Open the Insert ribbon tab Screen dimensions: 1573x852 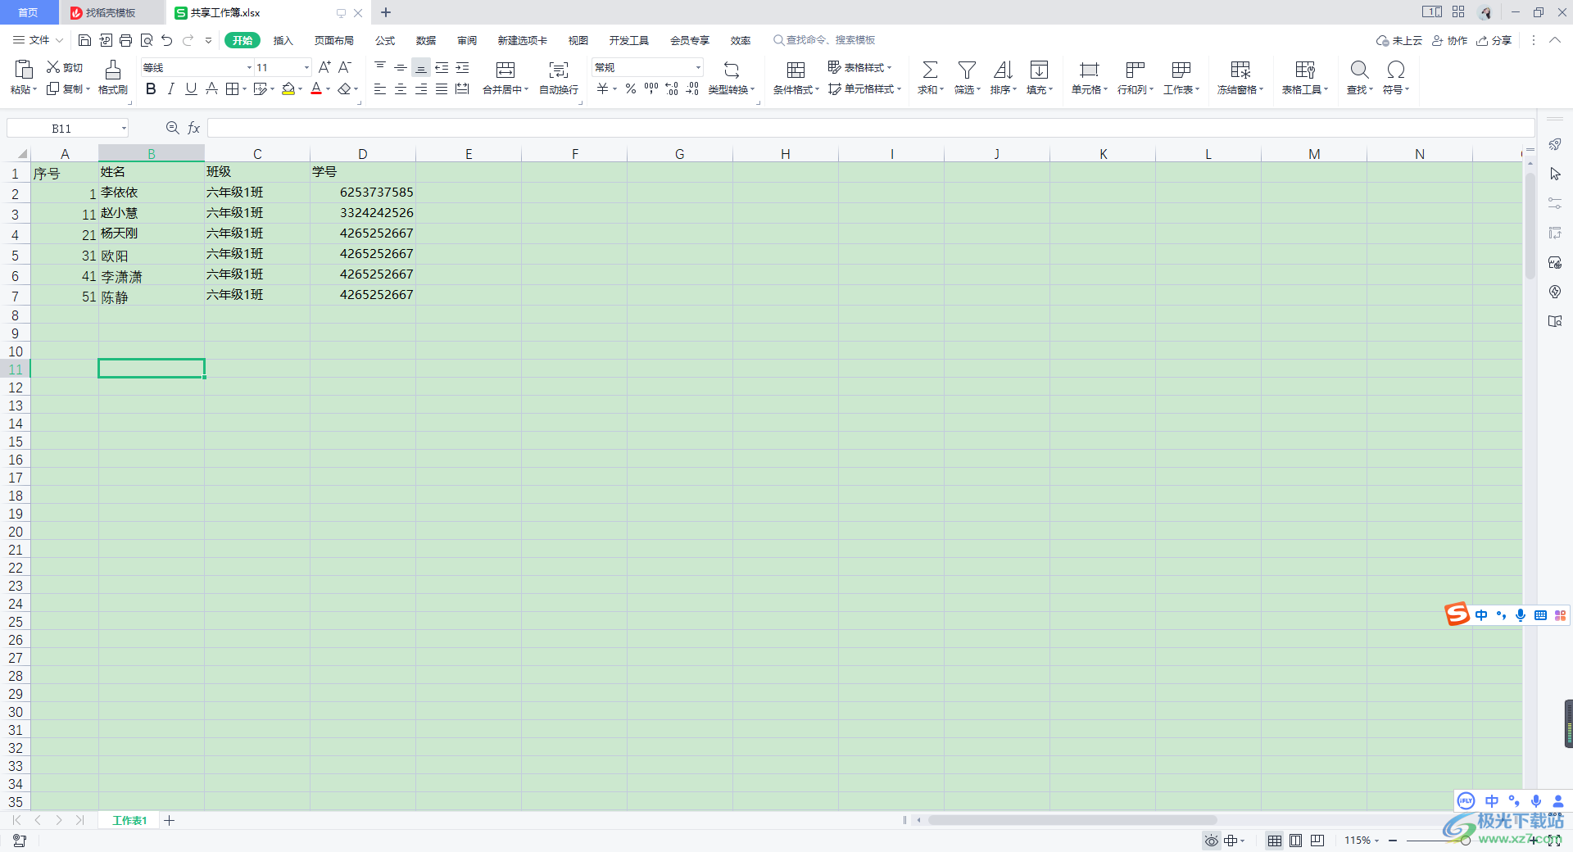point(283,40)
